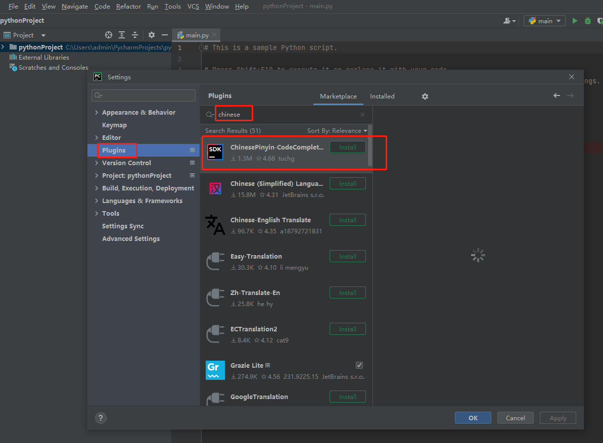The height and width of the screenshot is (443, 603).
Task: Expand the Tools settings section
Action: pos(97,213)
